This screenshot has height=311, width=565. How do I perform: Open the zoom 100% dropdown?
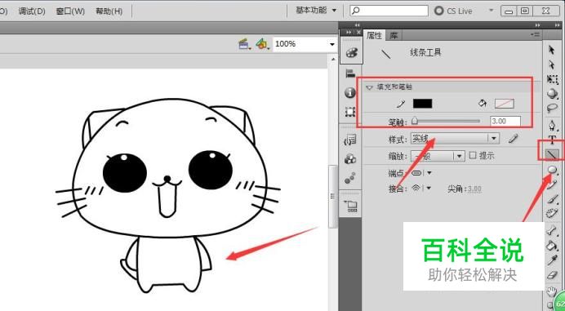[305, 44]
